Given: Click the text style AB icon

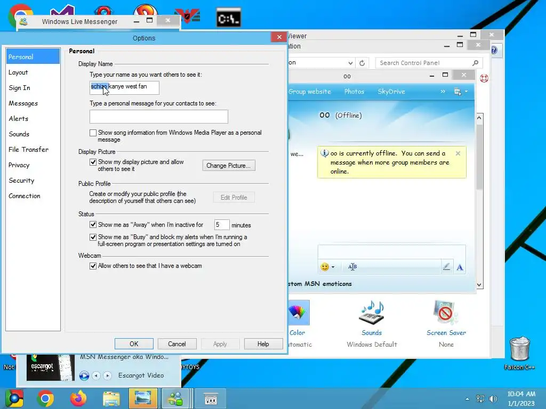Looking at the screenshot, I should pos(352,267).
